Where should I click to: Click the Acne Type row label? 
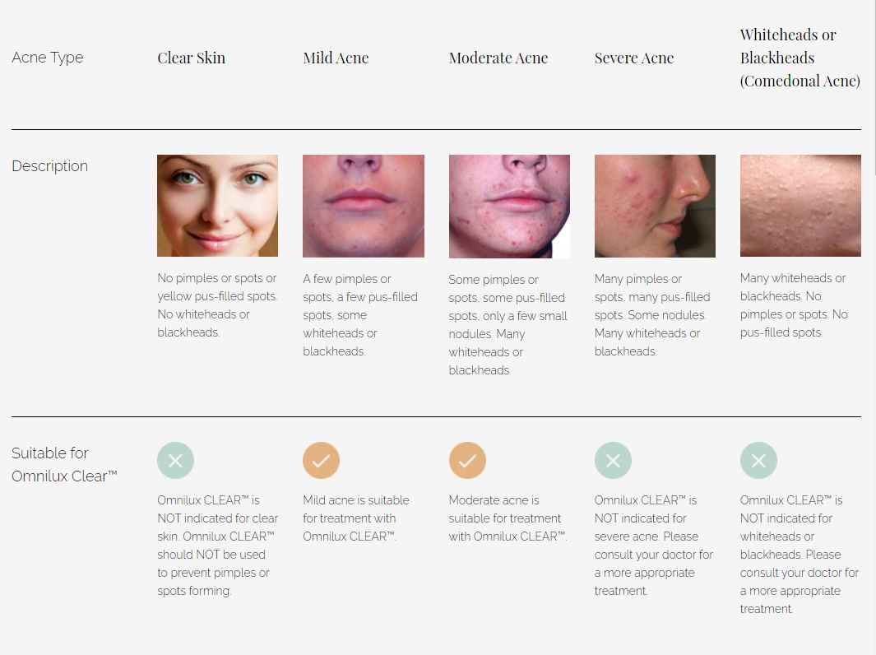[48, 58]
